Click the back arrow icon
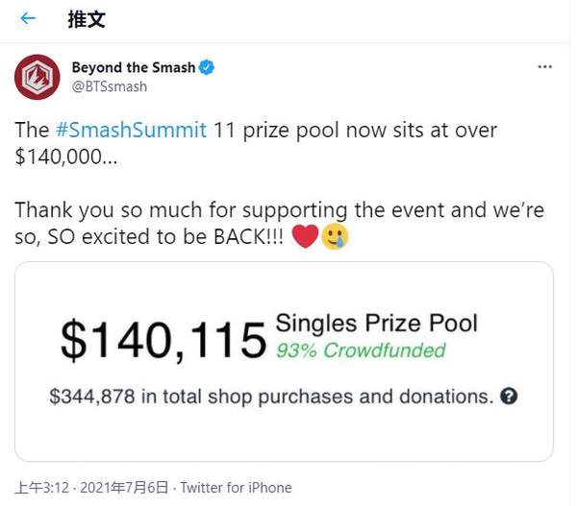Screen dimensions: 577x506 pyautogui.click(x=27, y=18)
